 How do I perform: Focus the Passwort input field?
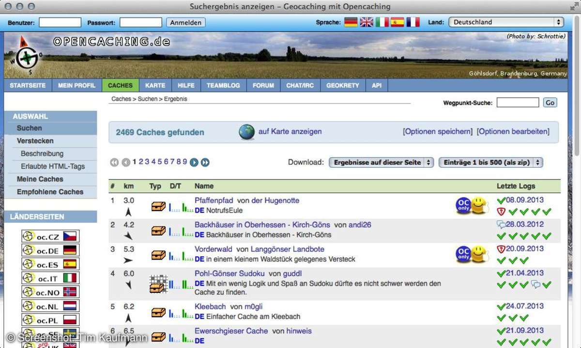click(141, 22)
